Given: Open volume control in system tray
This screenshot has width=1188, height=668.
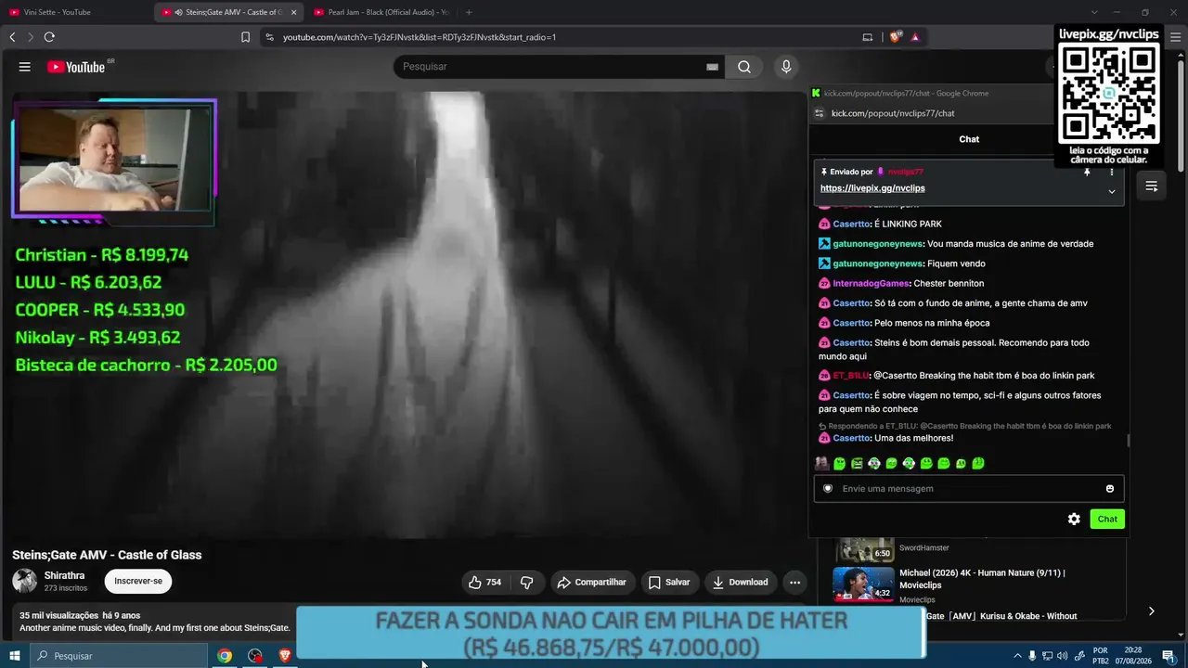Looking at the screenshot, I should point(1062,656).
